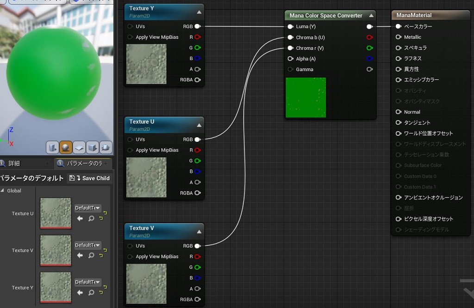Click the Save Child button
The height and width of the screenshot is (308, 474).
click(x=89, y=178)
